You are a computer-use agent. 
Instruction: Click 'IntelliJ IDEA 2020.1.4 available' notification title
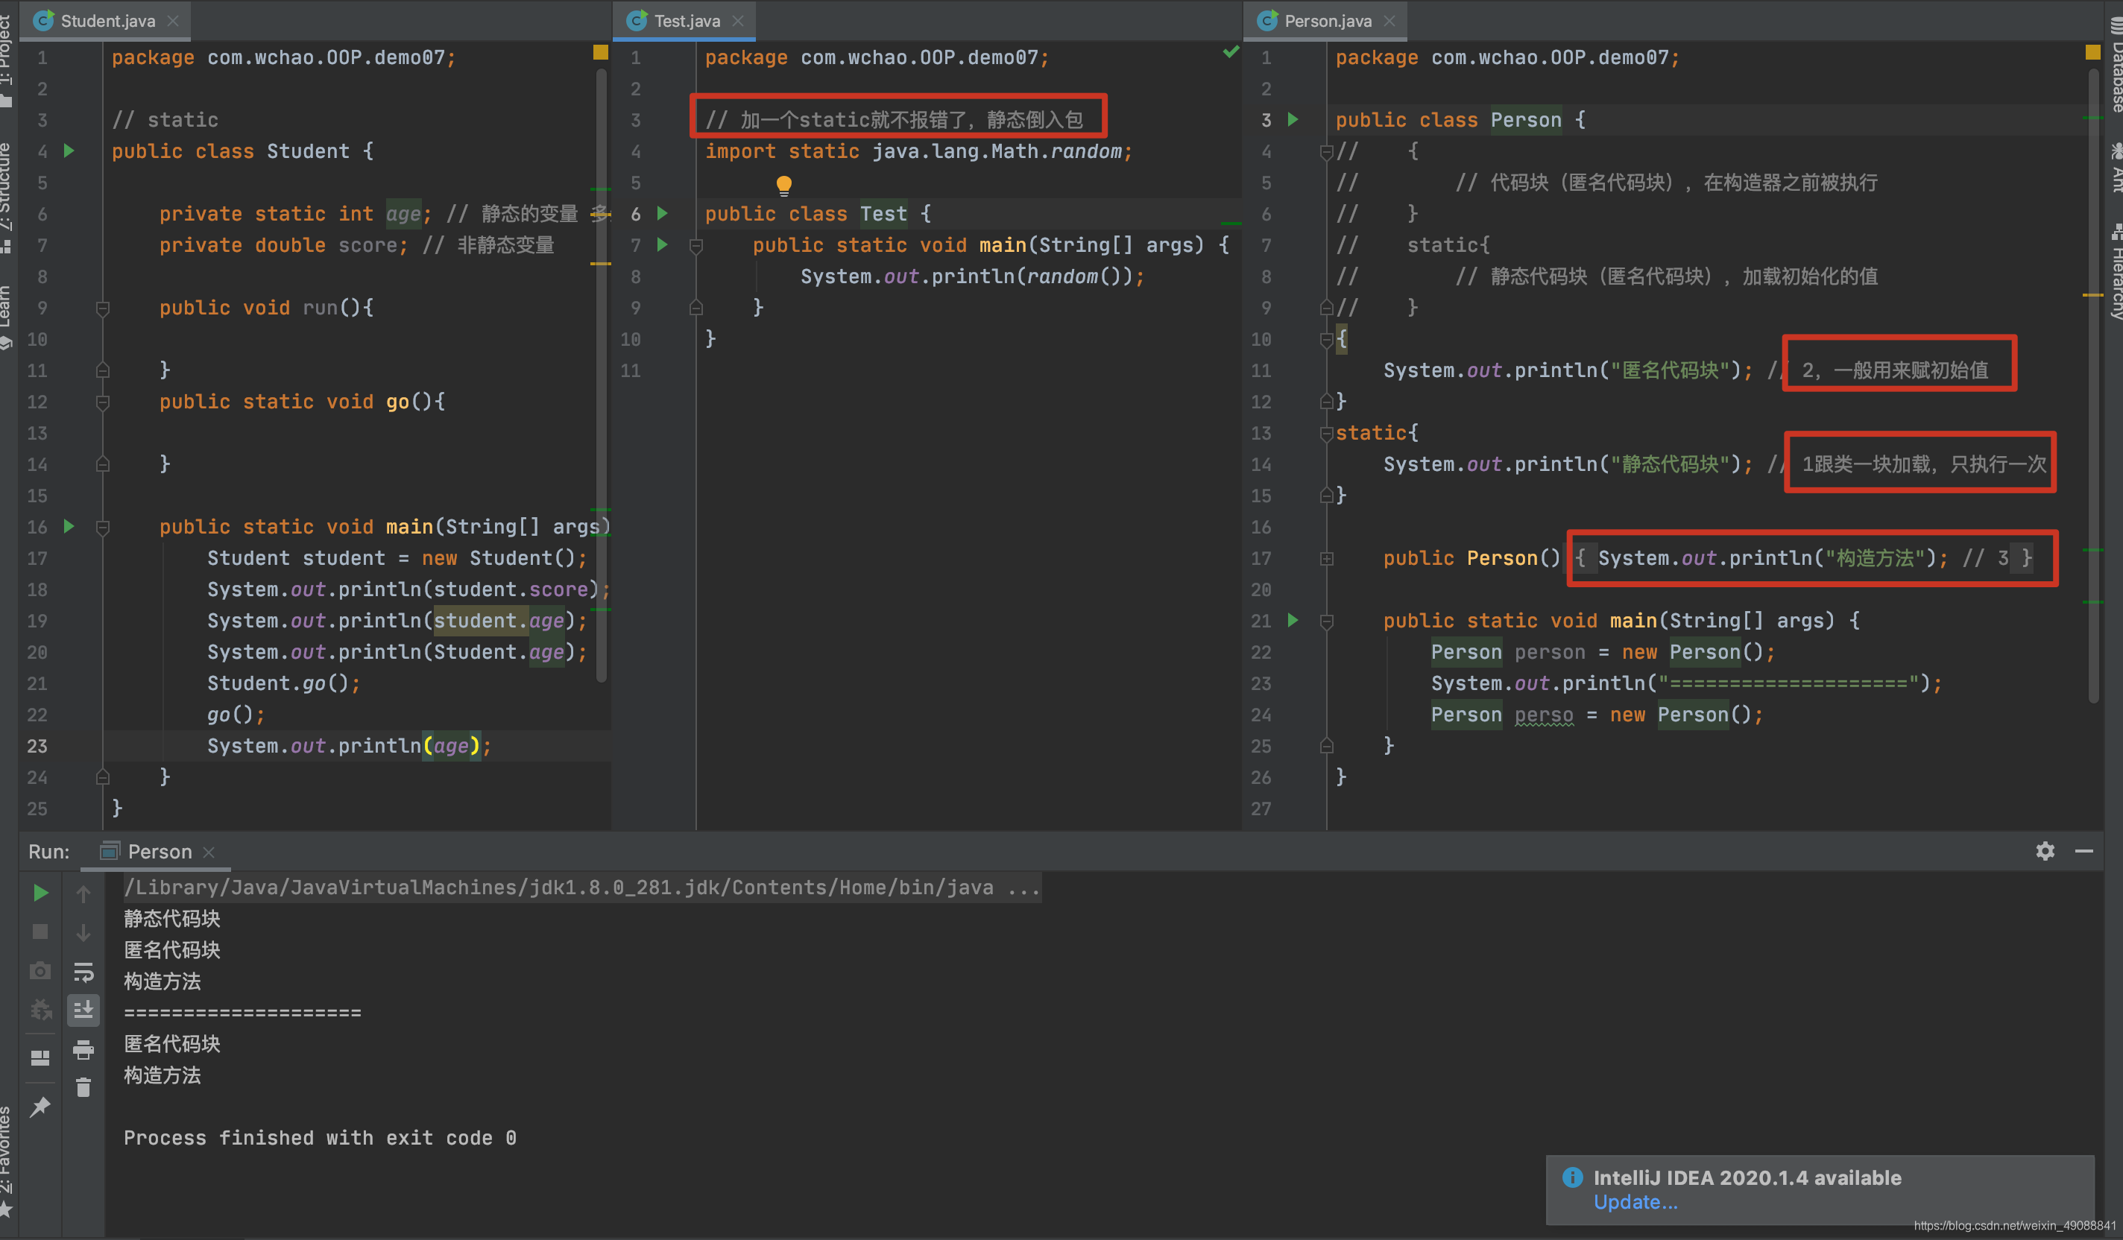point(1747,1177)
